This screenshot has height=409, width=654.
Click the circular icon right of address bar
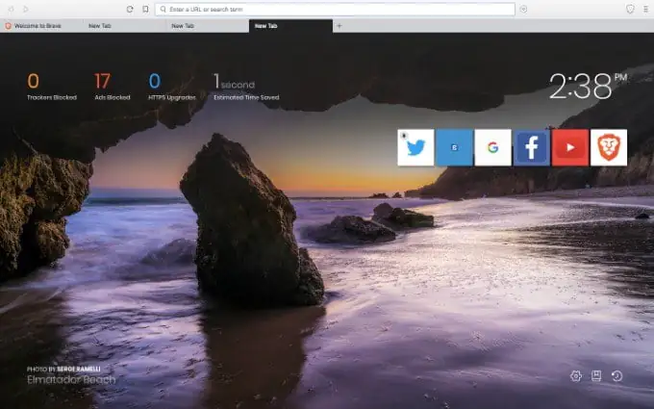coord(523,10)
